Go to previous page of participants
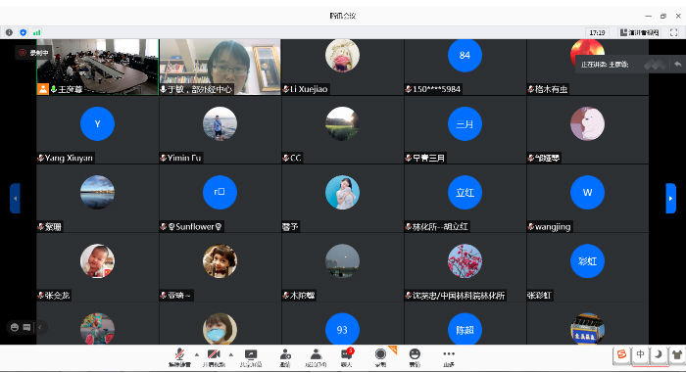The image size is (686, 373). point(16,198)
